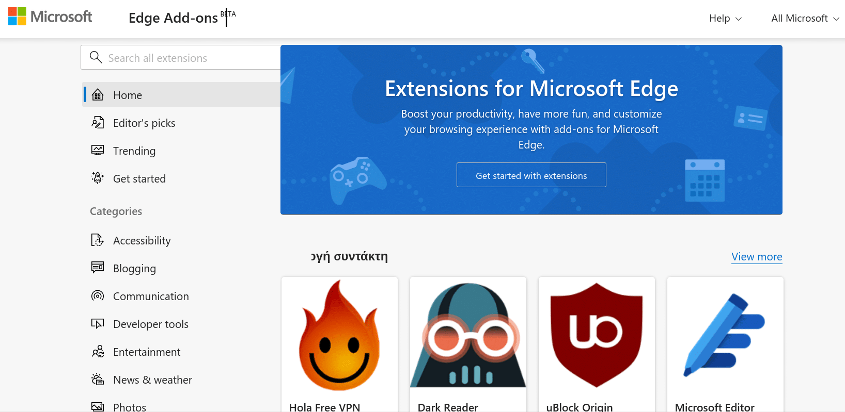Open the Microsoft Editor pen thumbnail
The width and height of the screenshot is (845, 412).
pyautogui.click(x=725, y=335)
